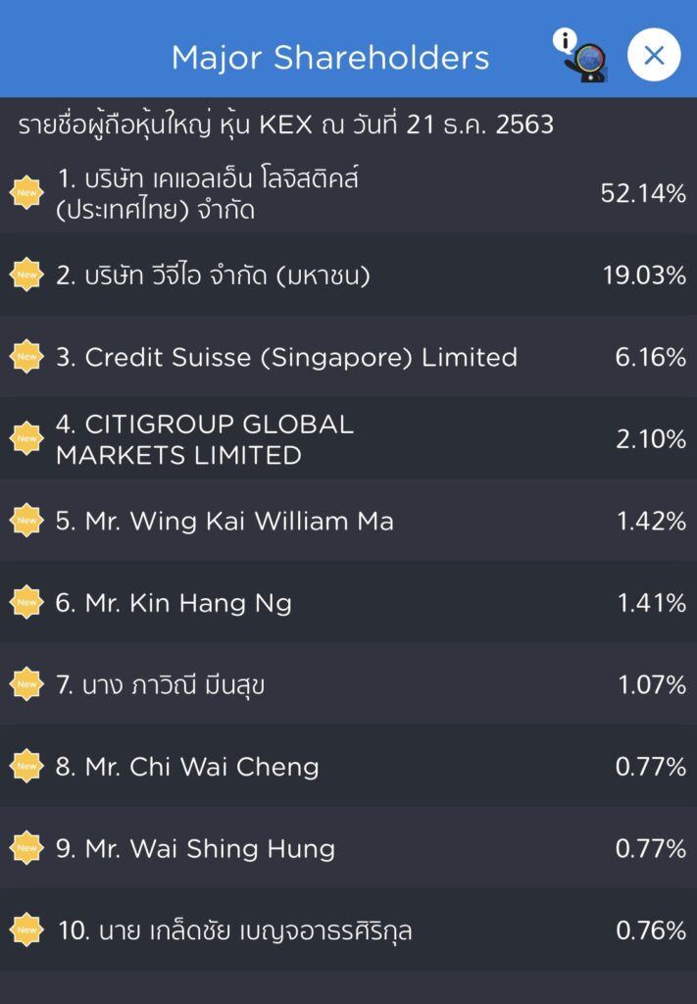Click the KEX shareholder date subtitle

tap(285, 125)
